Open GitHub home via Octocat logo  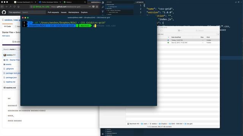pyautogui.click(x=4, y=12)
